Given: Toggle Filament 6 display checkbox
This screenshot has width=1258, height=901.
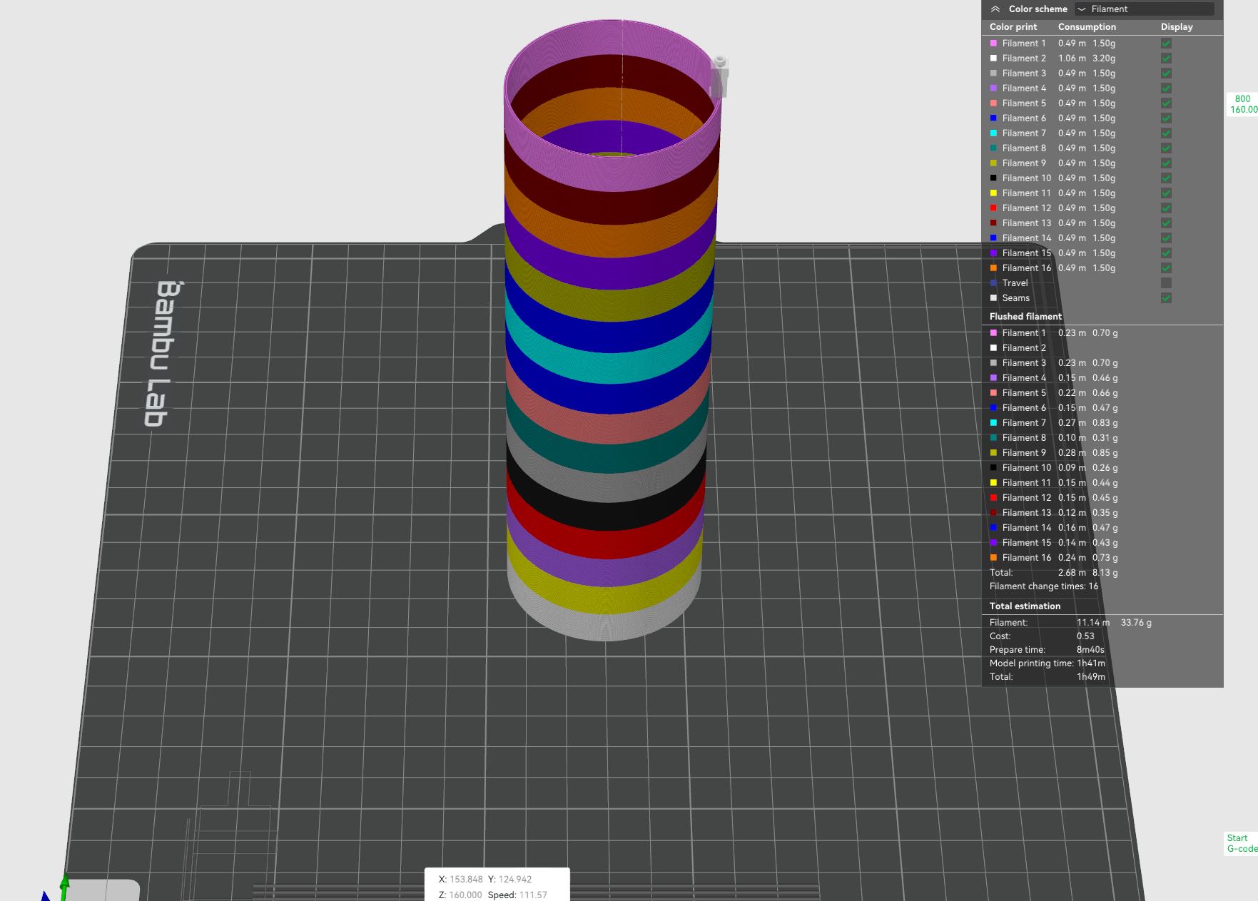Looking at the screenshot, I should [1166, 118].
